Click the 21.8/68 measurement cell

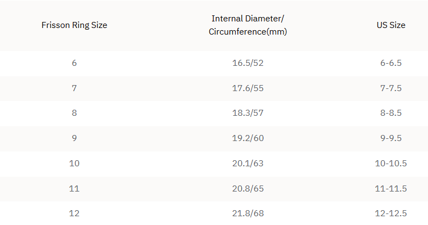[x=248, y=213]
